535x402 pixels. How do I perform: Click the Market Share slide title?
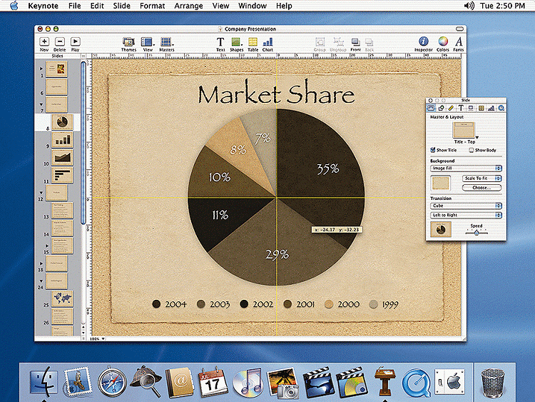(276, 92)
